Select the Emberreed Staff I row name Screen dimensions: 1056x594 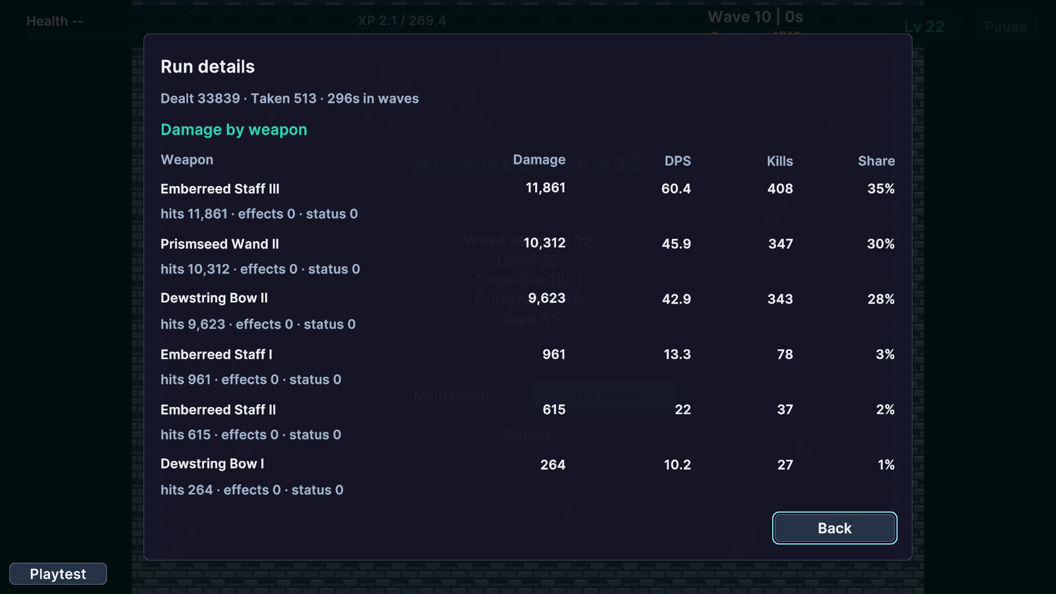pyautogui.click(x=216, y=354)
